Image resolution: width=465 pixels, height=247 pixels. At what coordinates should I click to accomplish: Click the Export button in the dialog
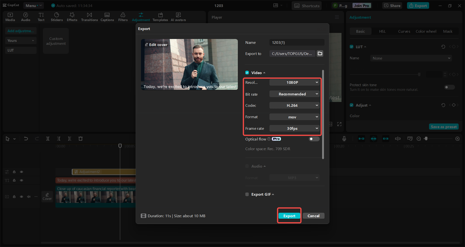[x=289, y=216]
